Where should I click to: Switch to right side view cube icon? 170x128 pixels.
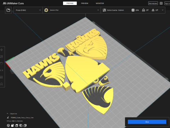click(25, 126)
